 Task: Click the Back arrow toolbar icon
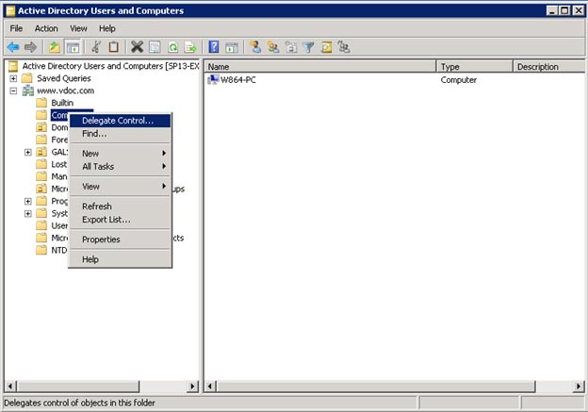[x=13, y=47]
